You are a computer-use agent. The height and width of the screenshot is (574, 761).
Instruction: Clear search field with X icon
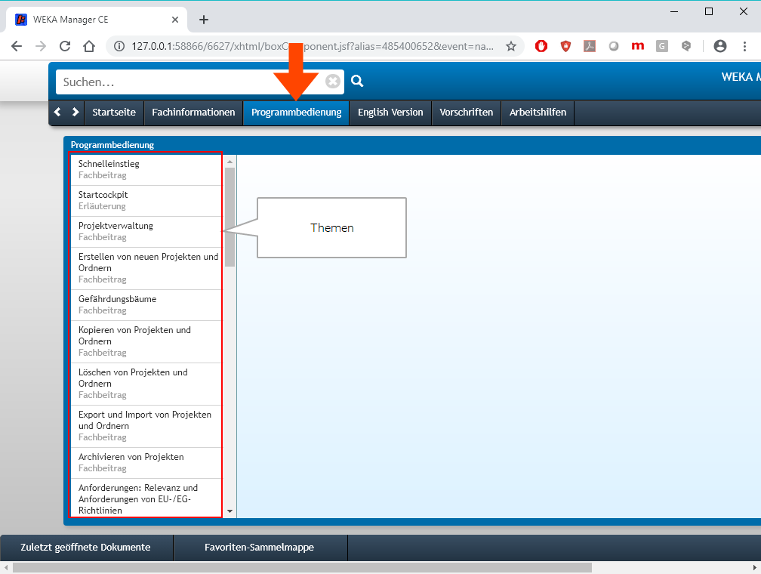tap(333, 82)
